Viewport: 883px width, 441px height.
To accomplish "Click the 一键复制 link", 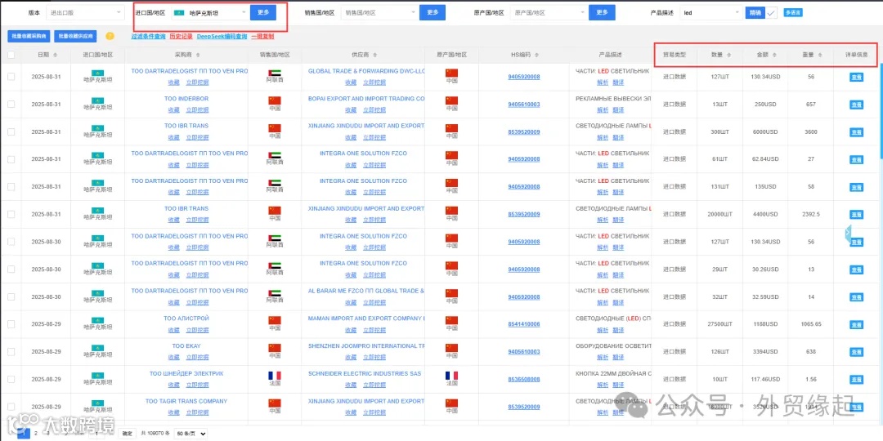I will (262, 37).
